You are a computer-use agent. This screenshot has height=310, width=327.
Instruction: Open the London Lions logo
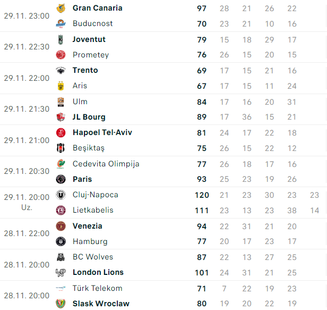[x=61, y=272]
